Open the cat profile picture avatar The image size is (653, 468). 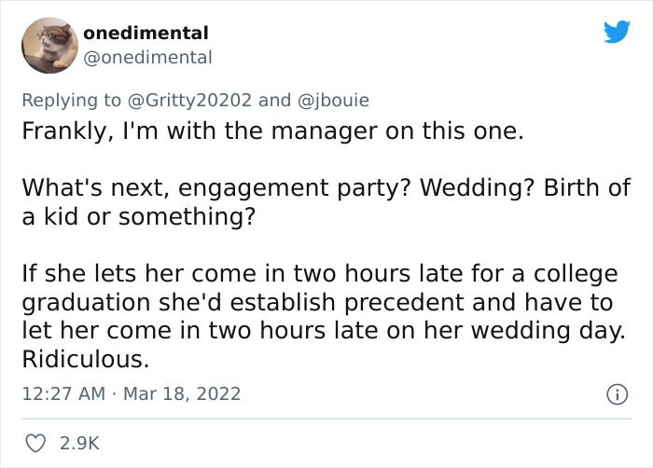48,45
